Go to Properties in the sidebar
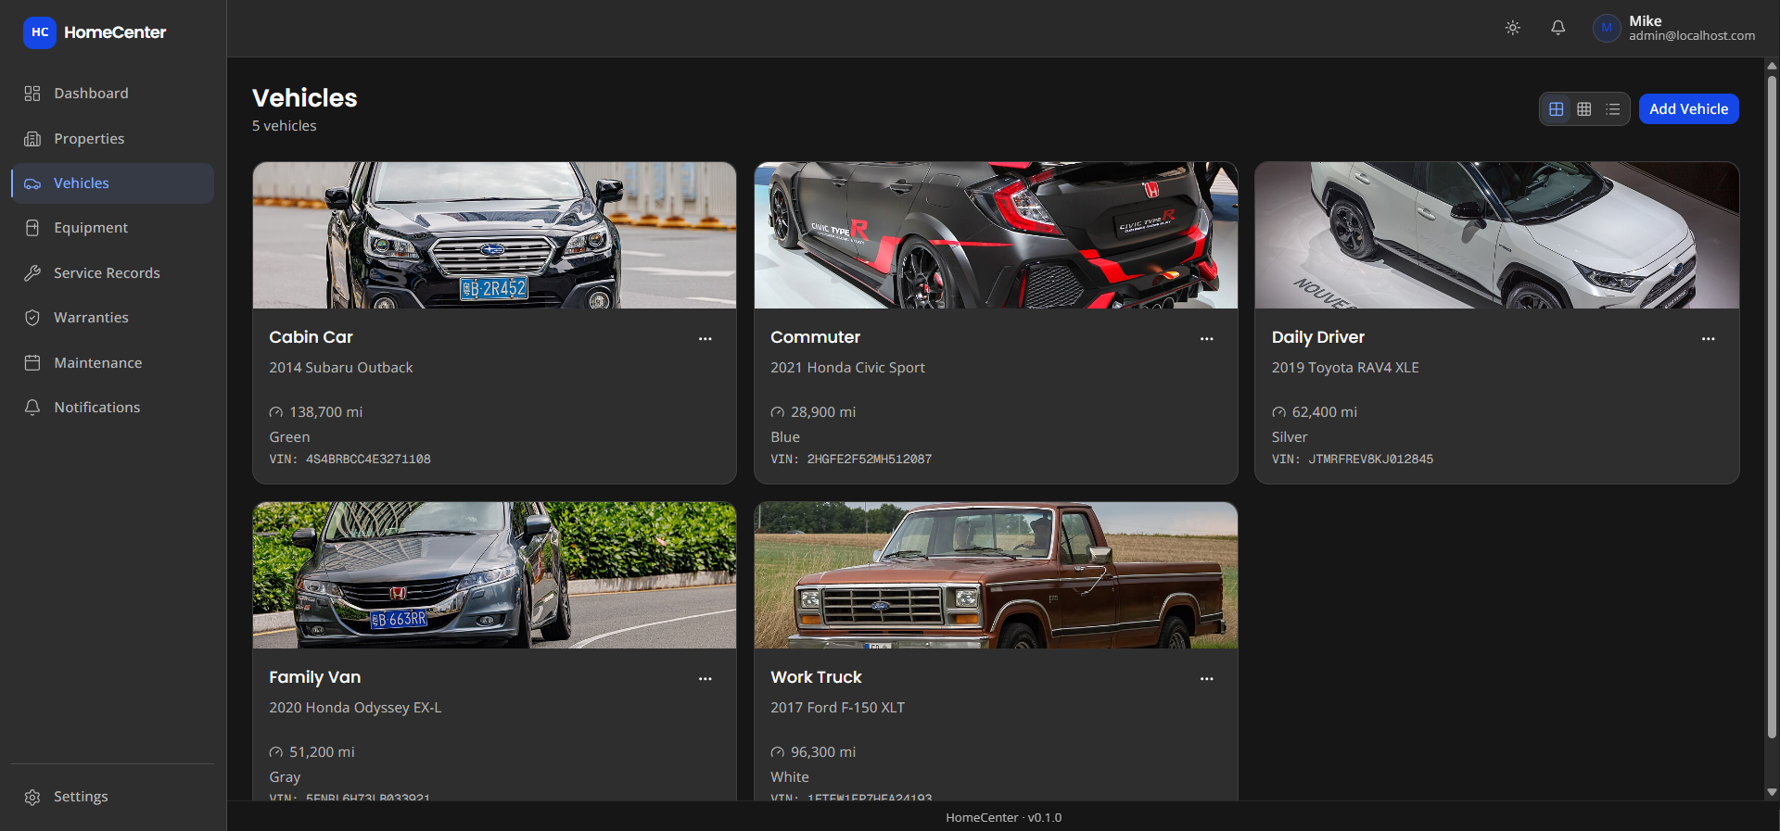This screenshot has height=831, width=1780. tap(112, 139)
